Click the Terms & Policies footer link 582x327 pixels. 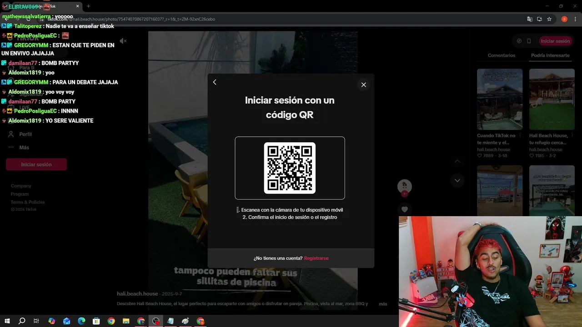28,202
